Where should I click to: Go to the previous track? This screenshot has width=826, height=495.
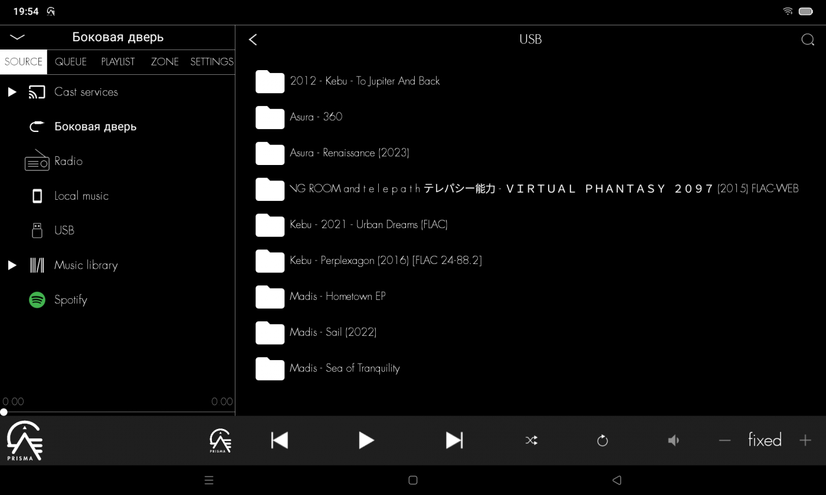pos(279,440)
